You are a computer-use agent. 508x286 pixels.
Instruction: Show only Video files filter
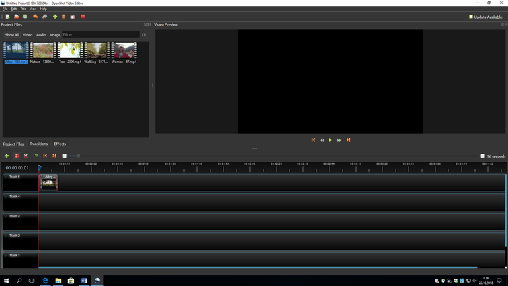[28, 34]
